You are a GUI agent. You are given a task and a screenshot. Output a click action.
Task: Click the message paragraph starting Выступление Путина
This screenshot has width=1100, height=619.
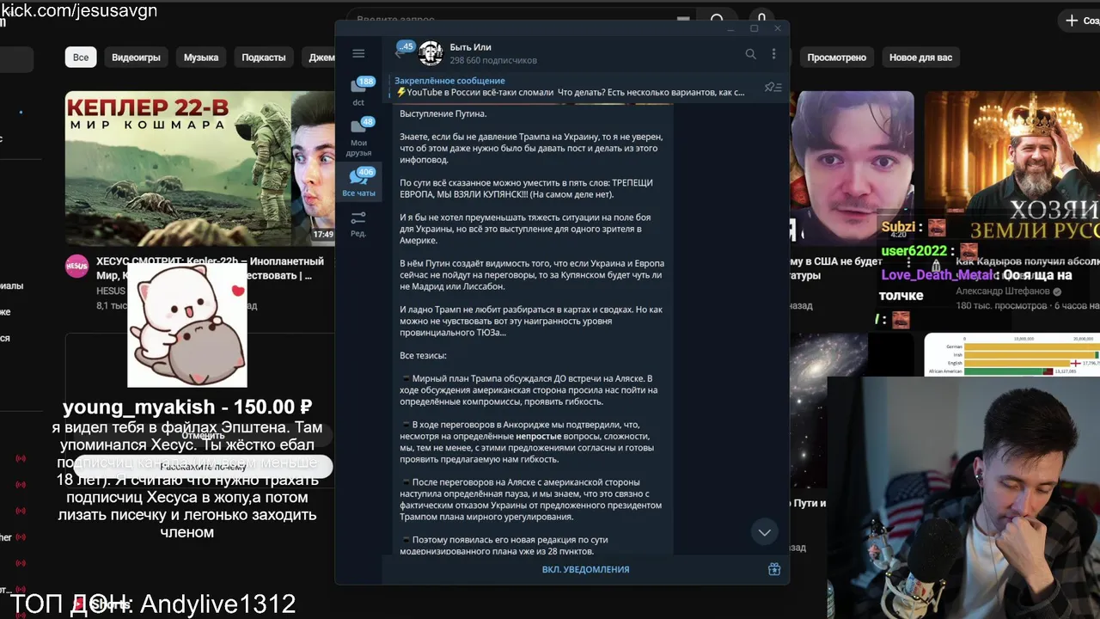443,113
